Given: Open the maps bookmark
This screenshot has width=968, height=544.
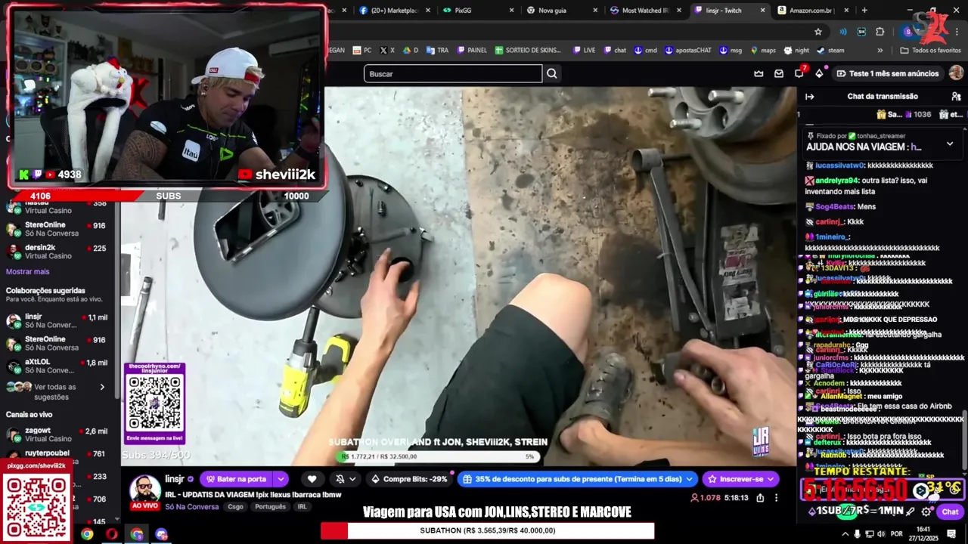Looking at the screenshot, I should click(x=763, y=50).
